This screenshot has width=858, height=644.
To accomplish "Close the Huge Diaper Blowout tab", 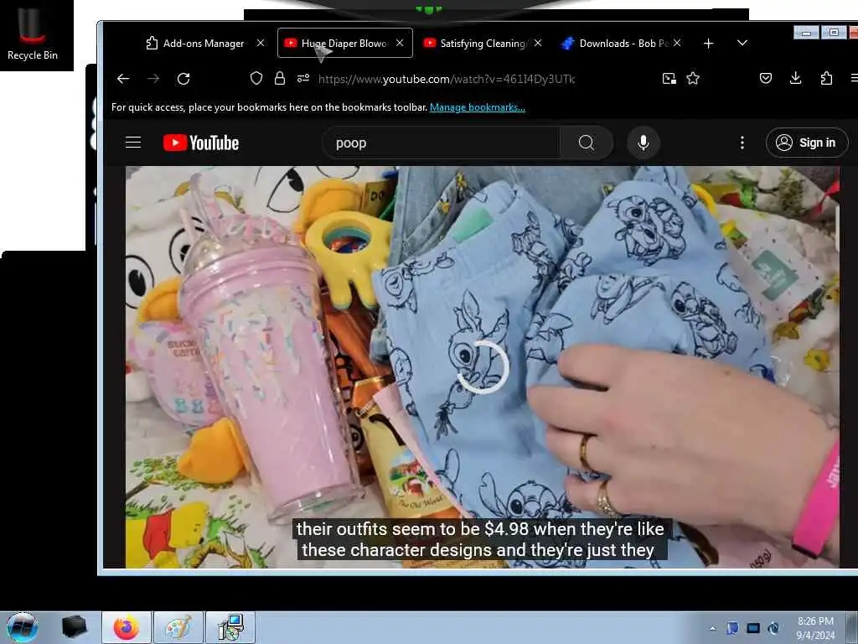I will (x=400, y=43).
